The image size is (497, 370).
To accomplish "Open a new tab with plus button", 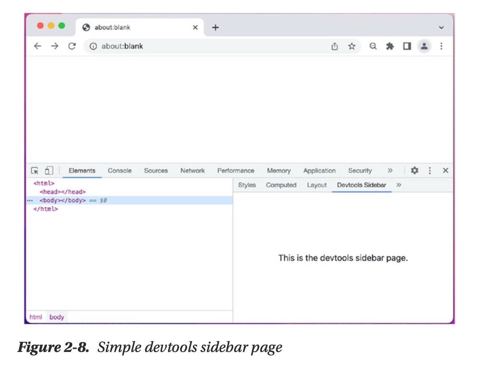I will [216, 27].
